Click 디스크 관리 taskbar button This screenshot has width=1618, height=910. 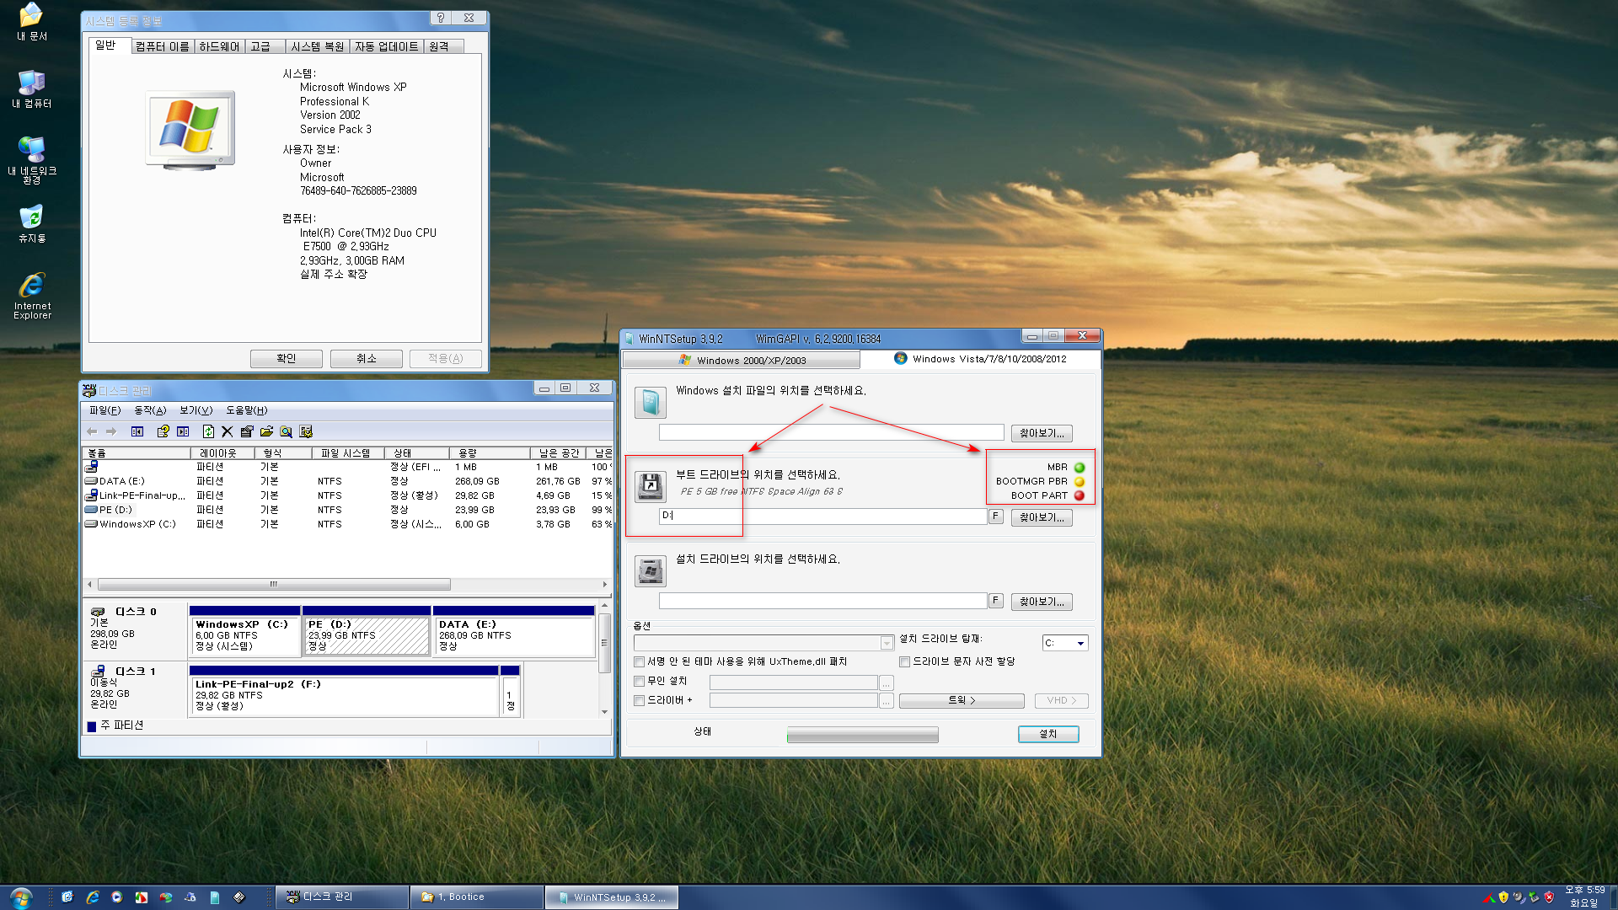[341, 897]
